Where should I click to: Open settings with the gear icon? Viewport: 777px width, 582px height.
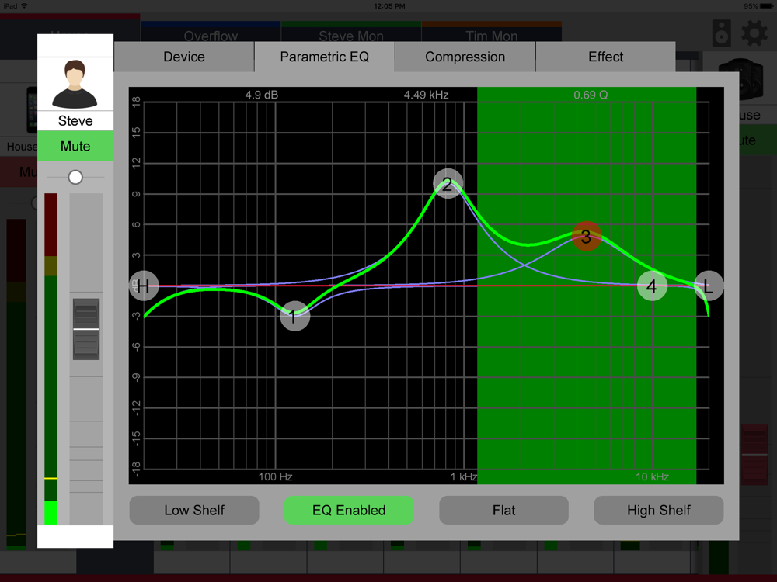pyautogui.click(x=754, y=33)
